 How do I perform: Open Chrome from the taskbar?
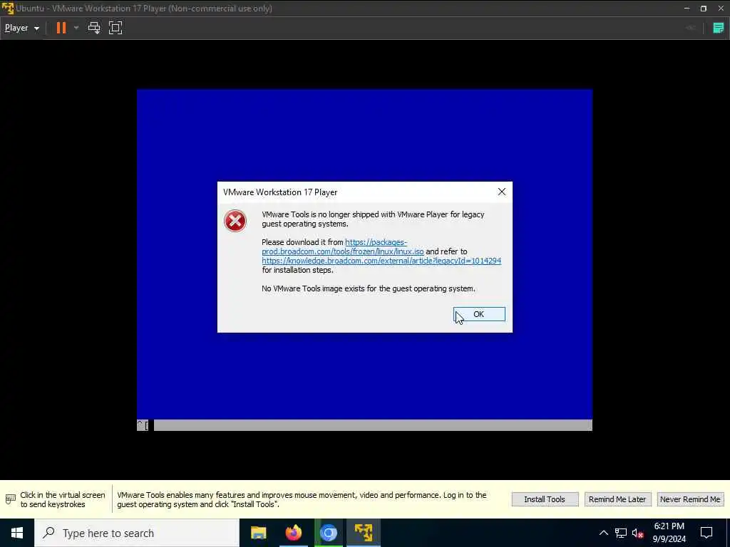[328, 533]
